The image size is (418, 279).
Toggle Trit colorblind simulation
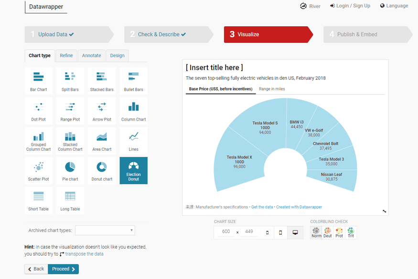(351, 232)
